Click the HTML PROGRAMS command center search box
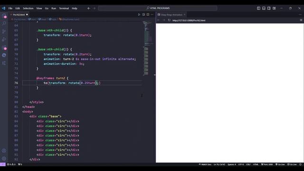This screenshot has height=171, width=304. pos(158,8)
